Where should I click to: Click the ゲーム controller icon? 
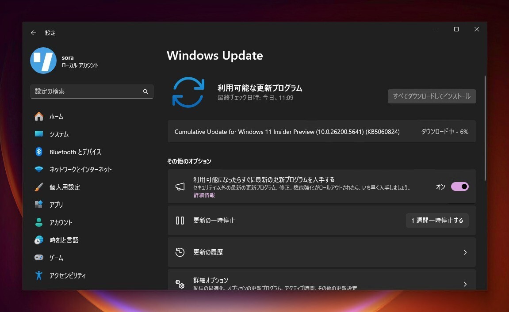39,258
